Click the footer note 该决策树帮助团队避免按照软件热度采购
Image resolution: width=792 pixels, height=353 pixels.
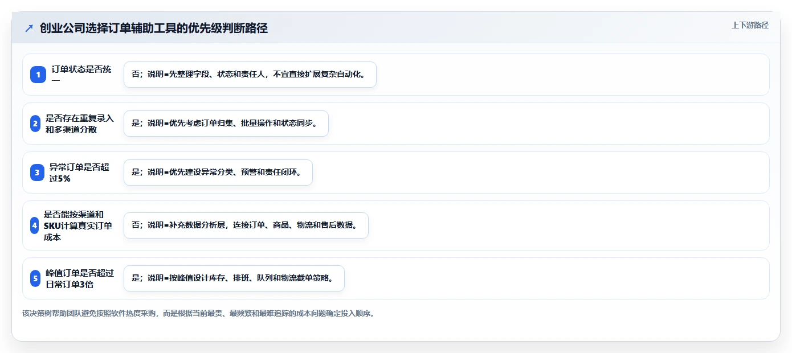tap(198, 313)
